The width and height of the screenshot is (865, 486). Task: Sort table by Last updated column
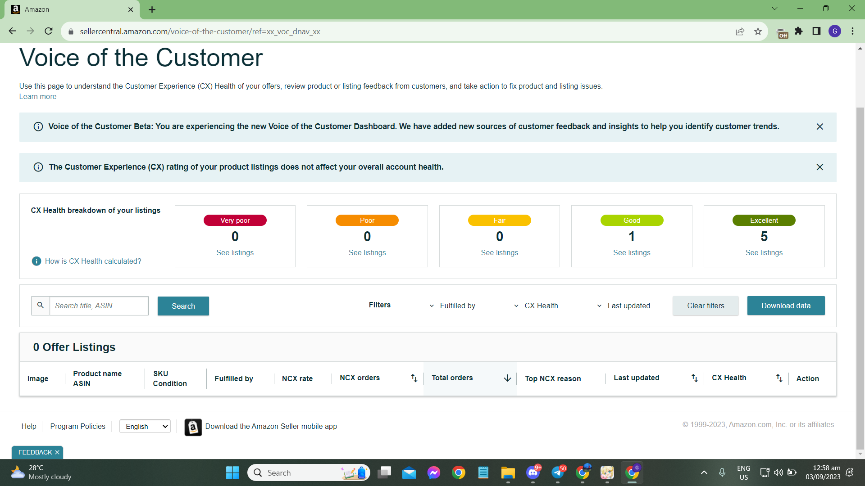pos(695,378)
